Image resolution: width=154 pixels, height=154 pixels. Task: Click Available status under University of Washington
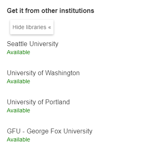(19, 81)
